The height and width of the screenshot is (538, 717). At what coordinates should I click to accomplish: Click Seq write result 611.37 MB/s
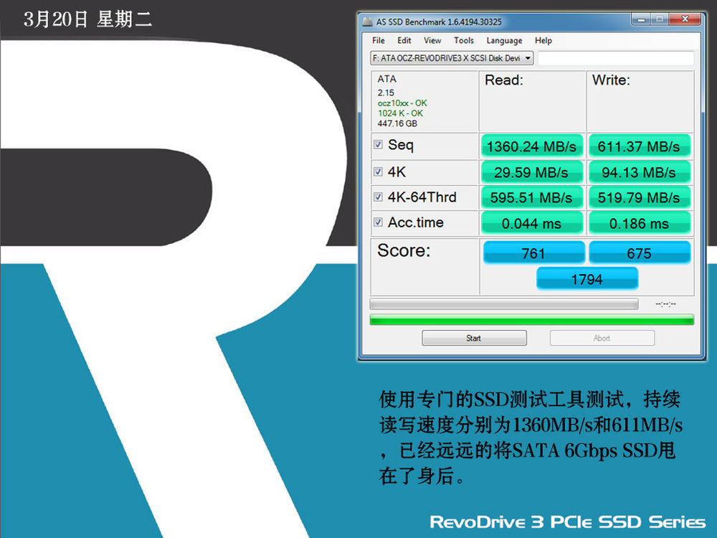point(639,146)
